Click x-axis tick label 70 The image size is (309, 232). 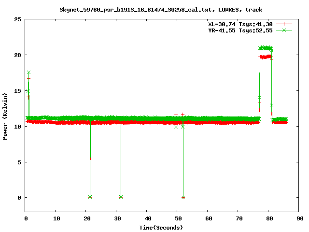coord(239,218)
